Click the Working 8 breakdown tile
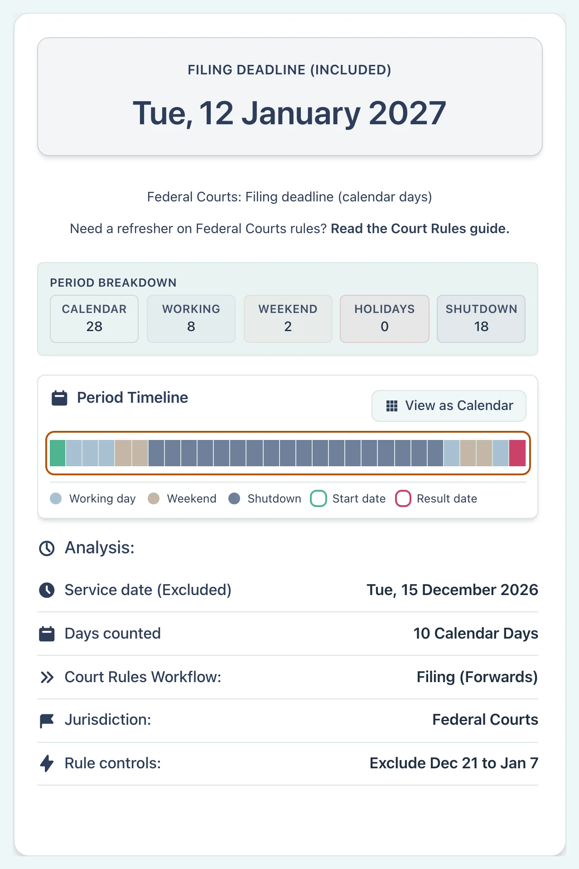This screenshot has width=579, height=869. pyautogui.click(x=191, y=318)
